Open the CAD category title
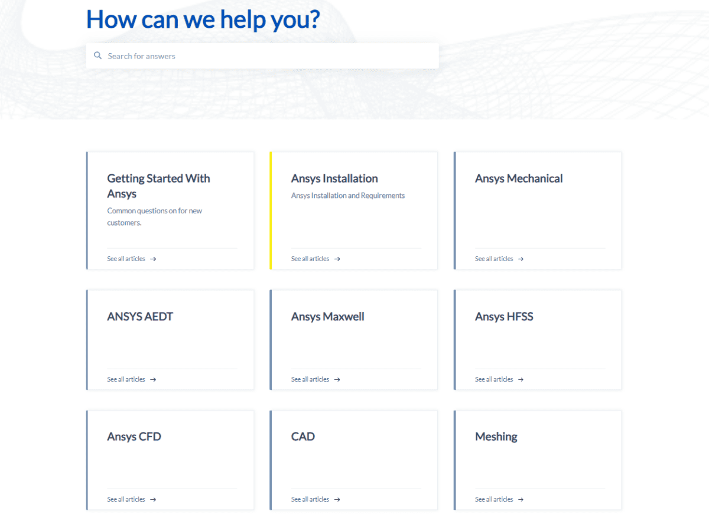Image resolution: width=709 pixels, height=514 pixels. [303, 437]
